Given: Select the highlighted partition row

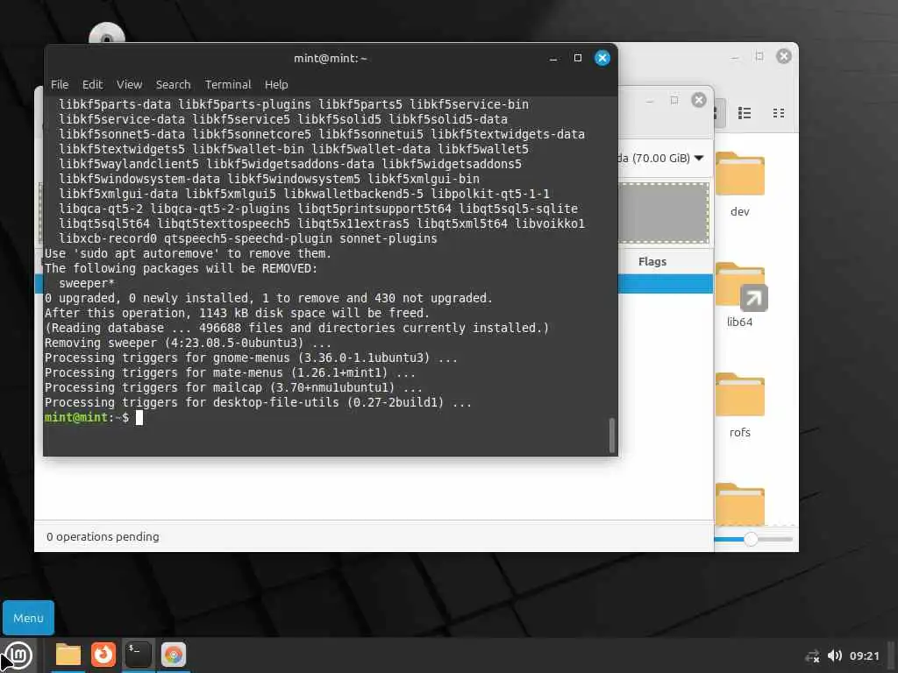Looking at the screenshot, I should (666, 284).
